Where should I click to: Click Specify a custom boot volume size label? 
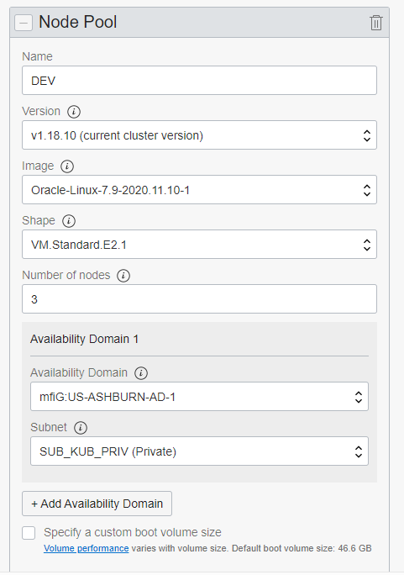pyautogui.click(x=133, y=532)
